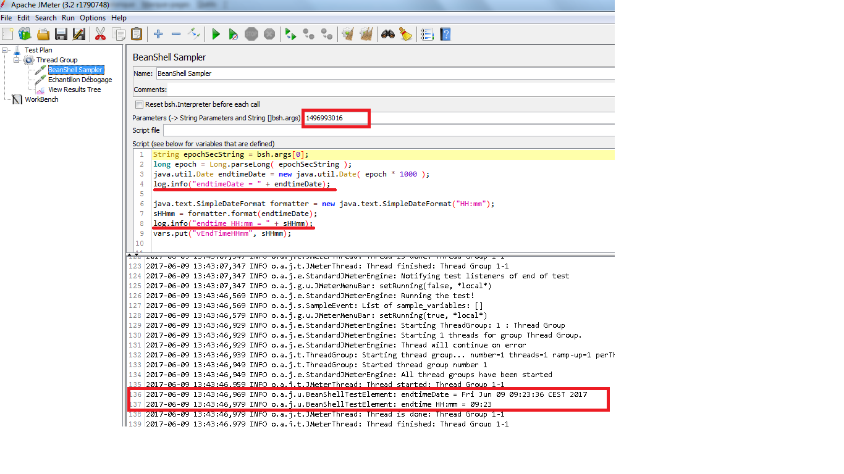The width and height of the screenshot is (844, 474).
Task: Cut the selected element with scissors
Action: click(100, 34)
